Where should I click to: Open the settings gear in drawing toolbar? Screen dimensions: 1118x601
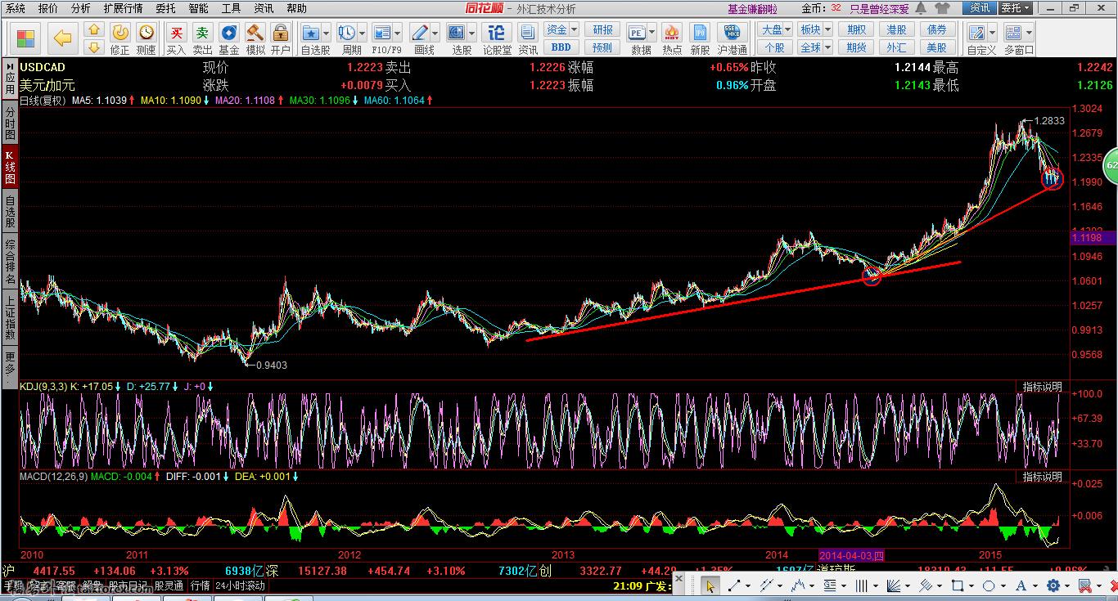(x=1053, y=585)
